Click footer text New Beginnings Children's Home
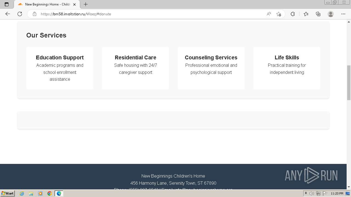 pos(173,176)
